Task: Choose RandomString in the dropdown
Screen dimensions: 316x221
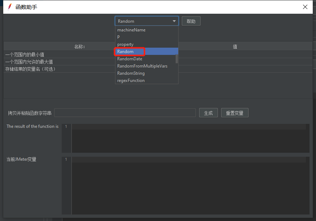Action: click(x=146, y=73)
